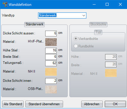
Task: Click the Breite Stiel input field
Action: click(51, 57)
